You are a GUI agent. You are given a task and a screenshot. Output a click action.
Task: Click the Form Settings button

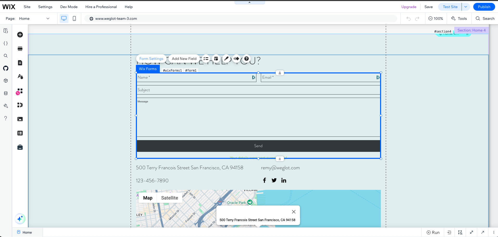pyautogui.click(x=151, y=59)
